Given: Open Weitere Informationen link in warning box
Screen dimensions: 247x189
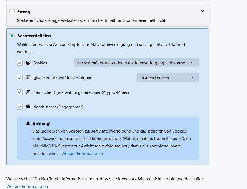Looking at the screenshot, I should 82,153.
